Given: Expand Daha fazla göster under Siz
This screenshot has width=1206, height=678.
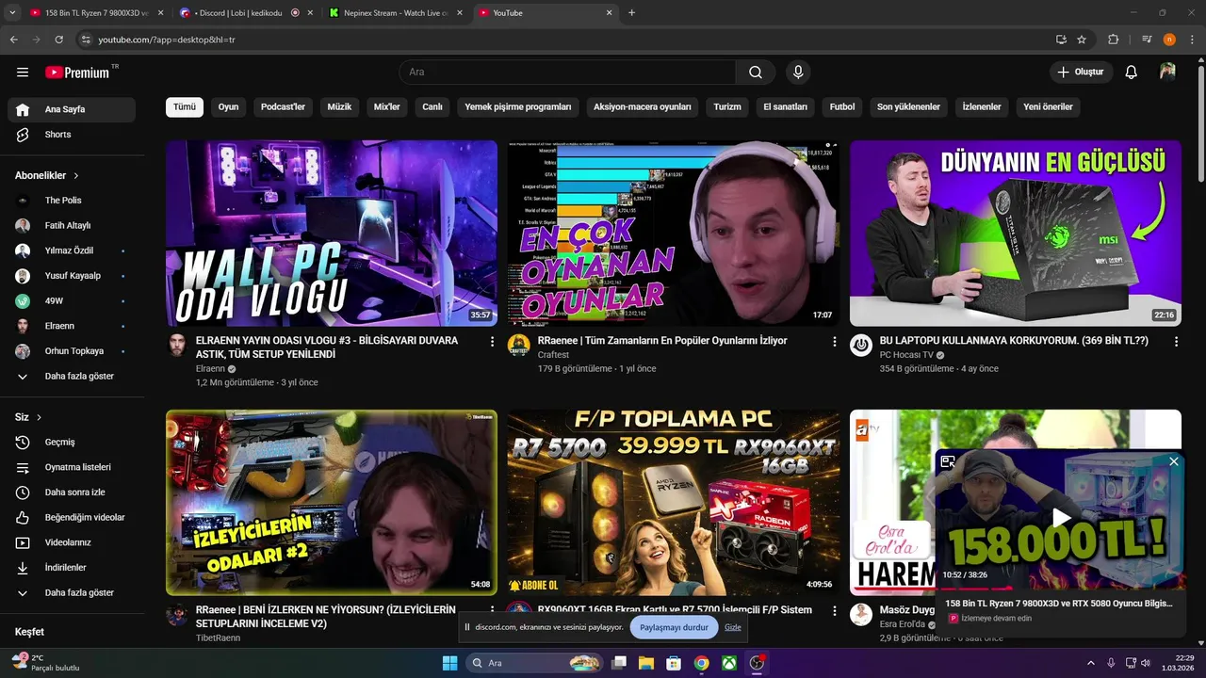Looking at the screenshot, I should [x=72, y=593].
